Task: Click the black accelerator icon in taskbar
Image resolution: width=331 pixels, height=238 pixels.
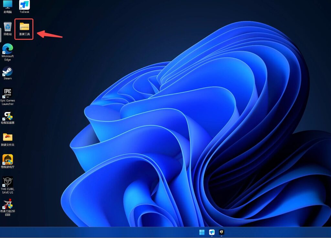Action: tap(222, 232)
